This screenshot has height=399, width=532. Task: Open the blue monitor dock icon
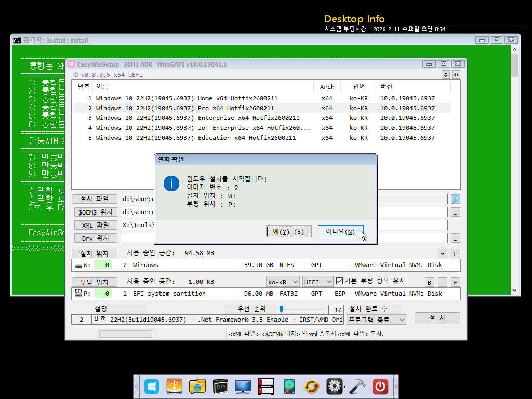(243, 387)
